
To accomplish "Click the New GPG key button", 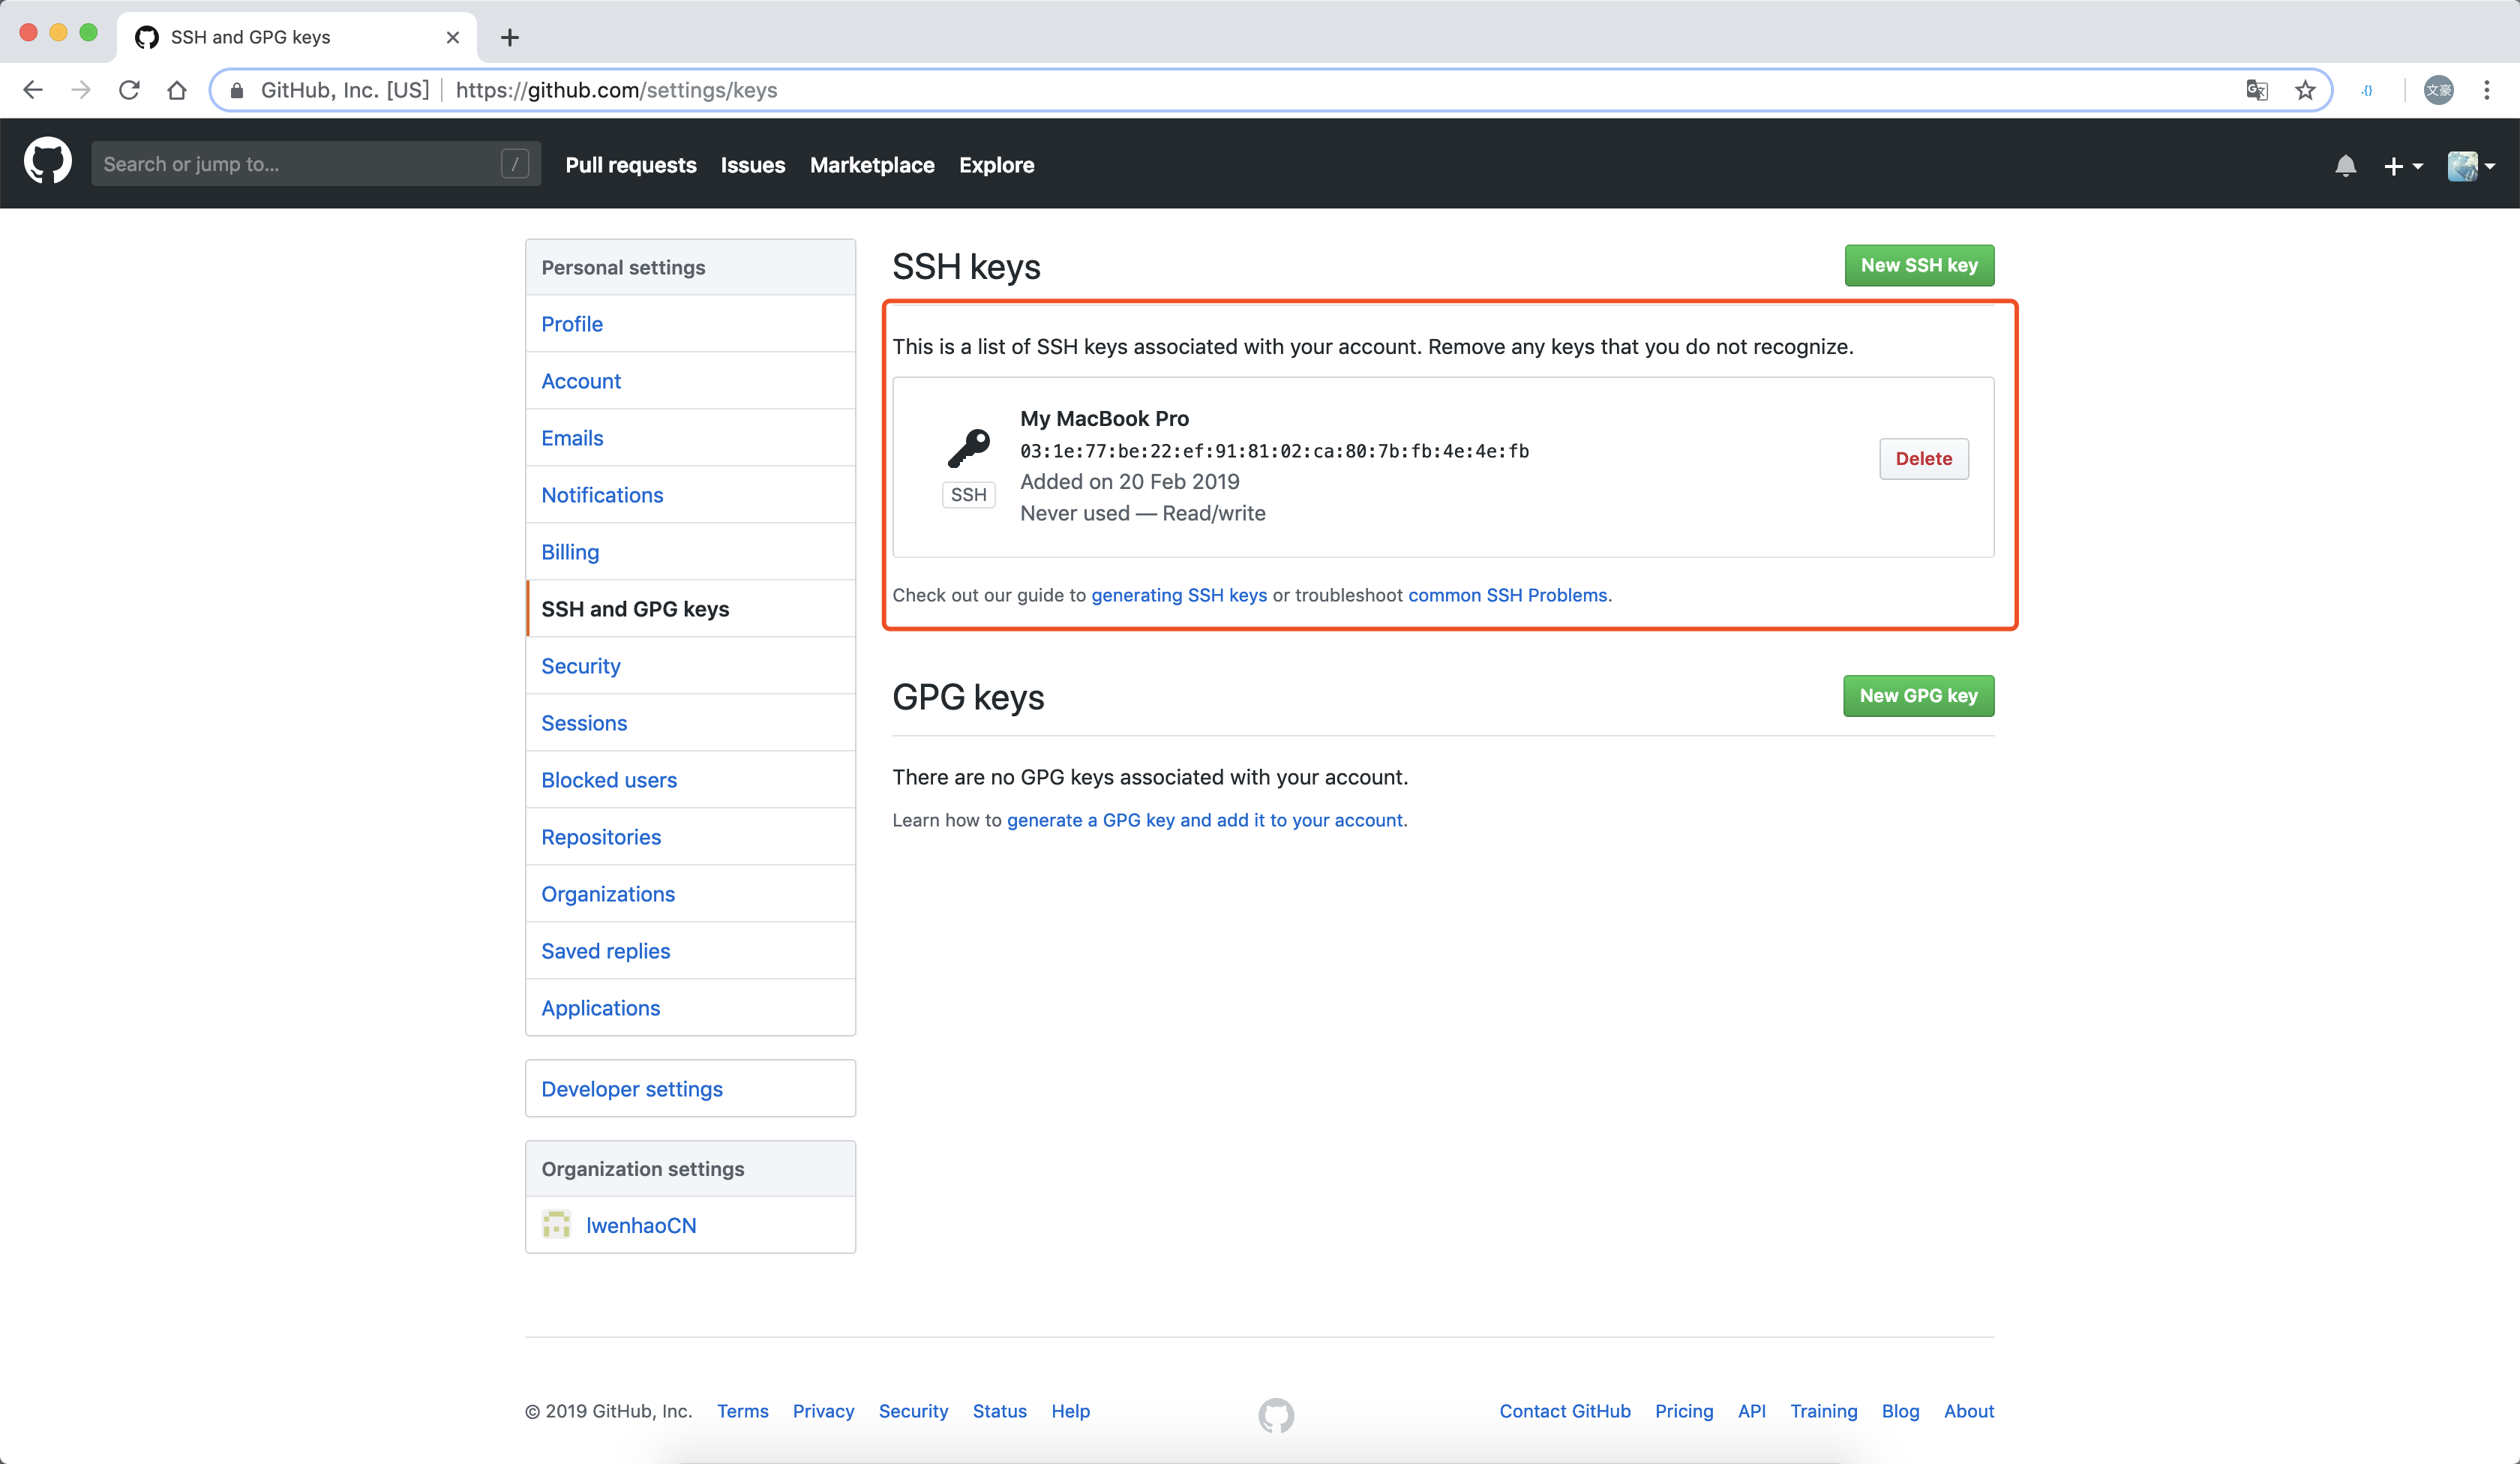I will coord(1918,695).
